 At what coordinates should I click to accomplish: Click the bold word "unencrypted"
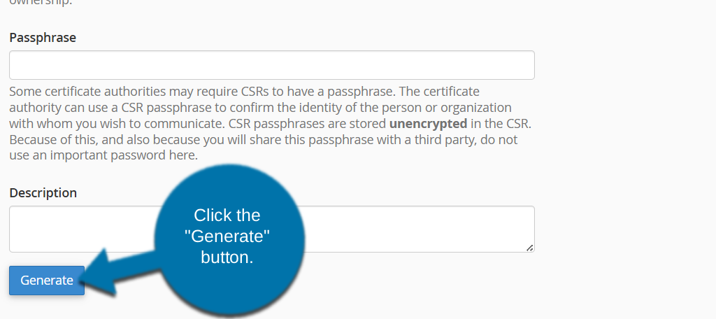(428, 123)
